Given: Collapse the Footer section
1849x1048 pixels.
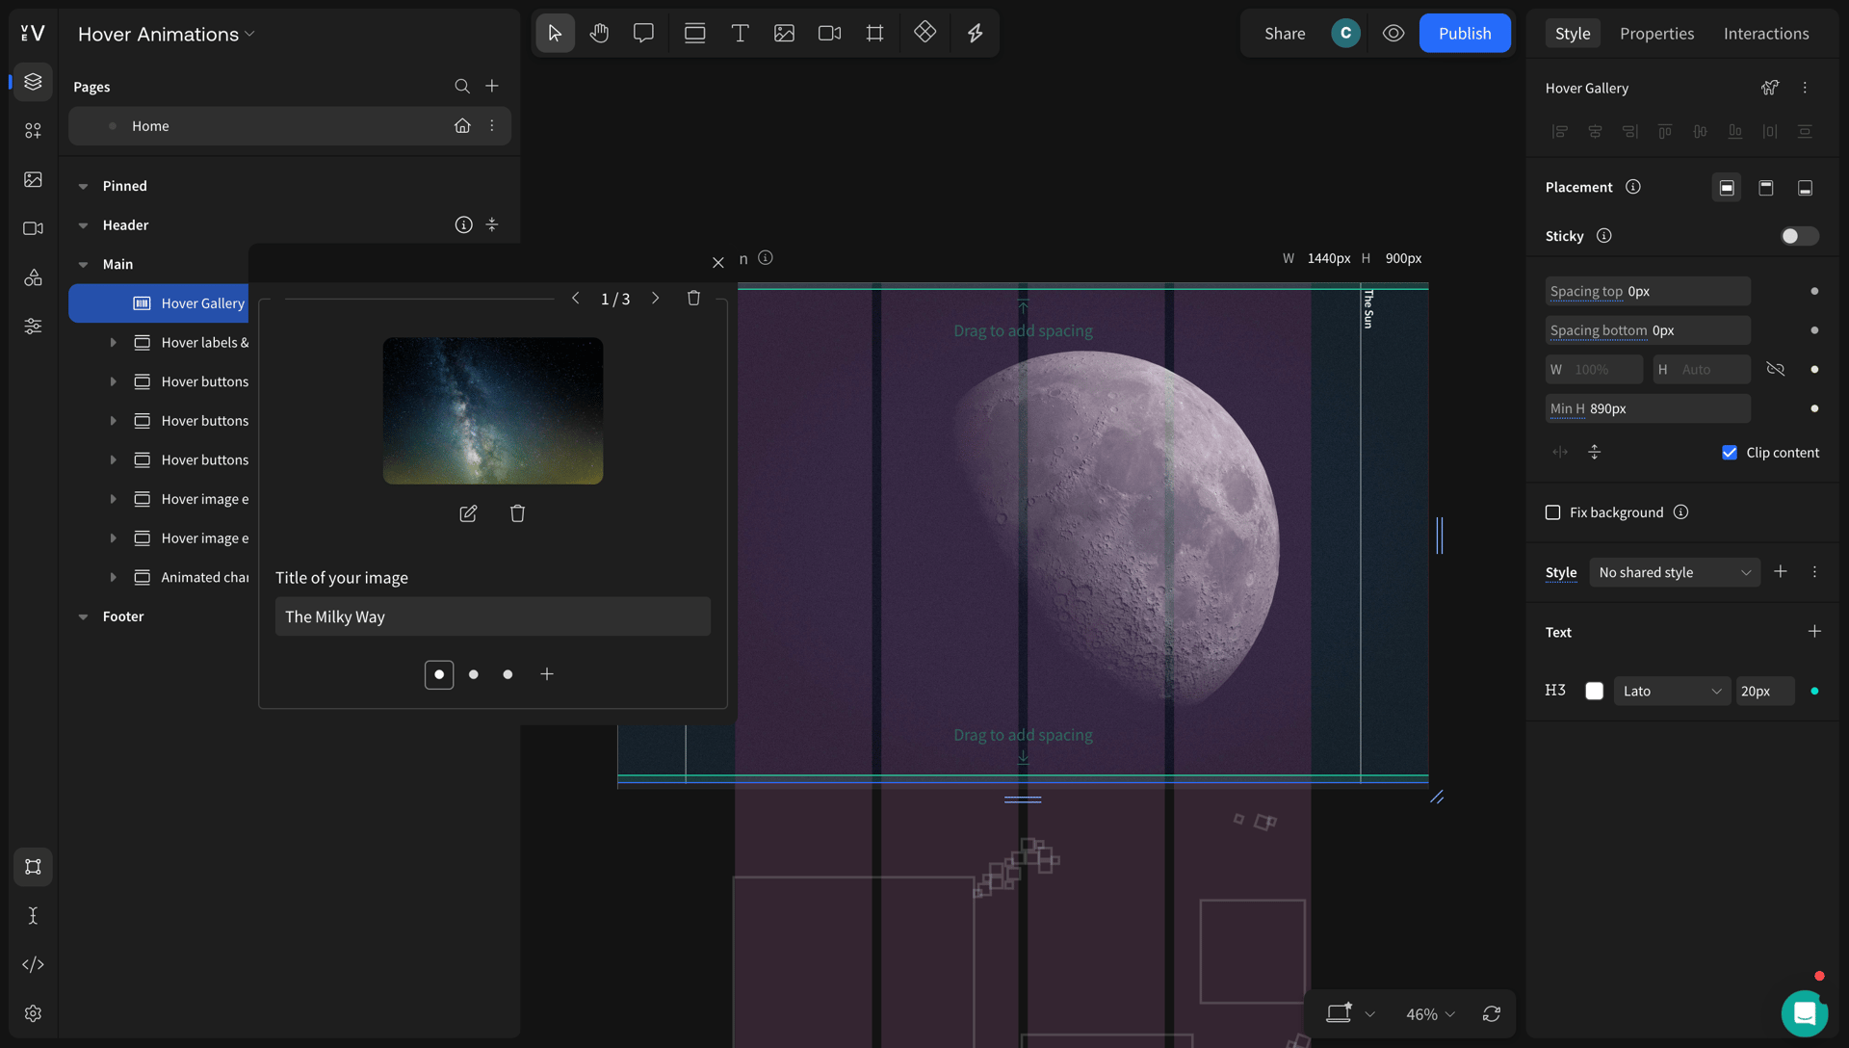Looking at the screenshot, I should pos(83,616).
